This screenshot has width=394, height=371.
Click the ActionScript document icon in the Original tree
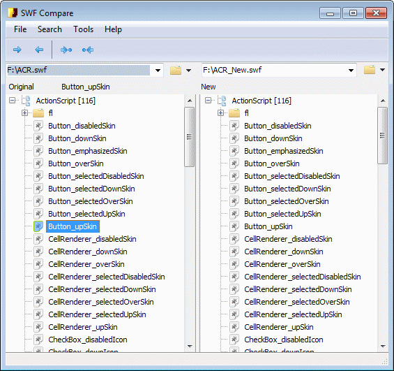(26, 101)
